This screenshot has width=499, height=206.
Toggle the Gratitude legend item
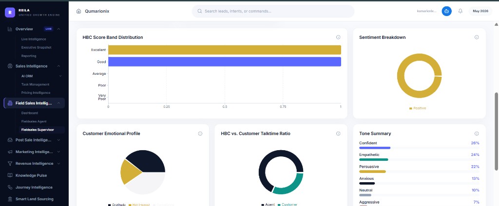[117, 205]
